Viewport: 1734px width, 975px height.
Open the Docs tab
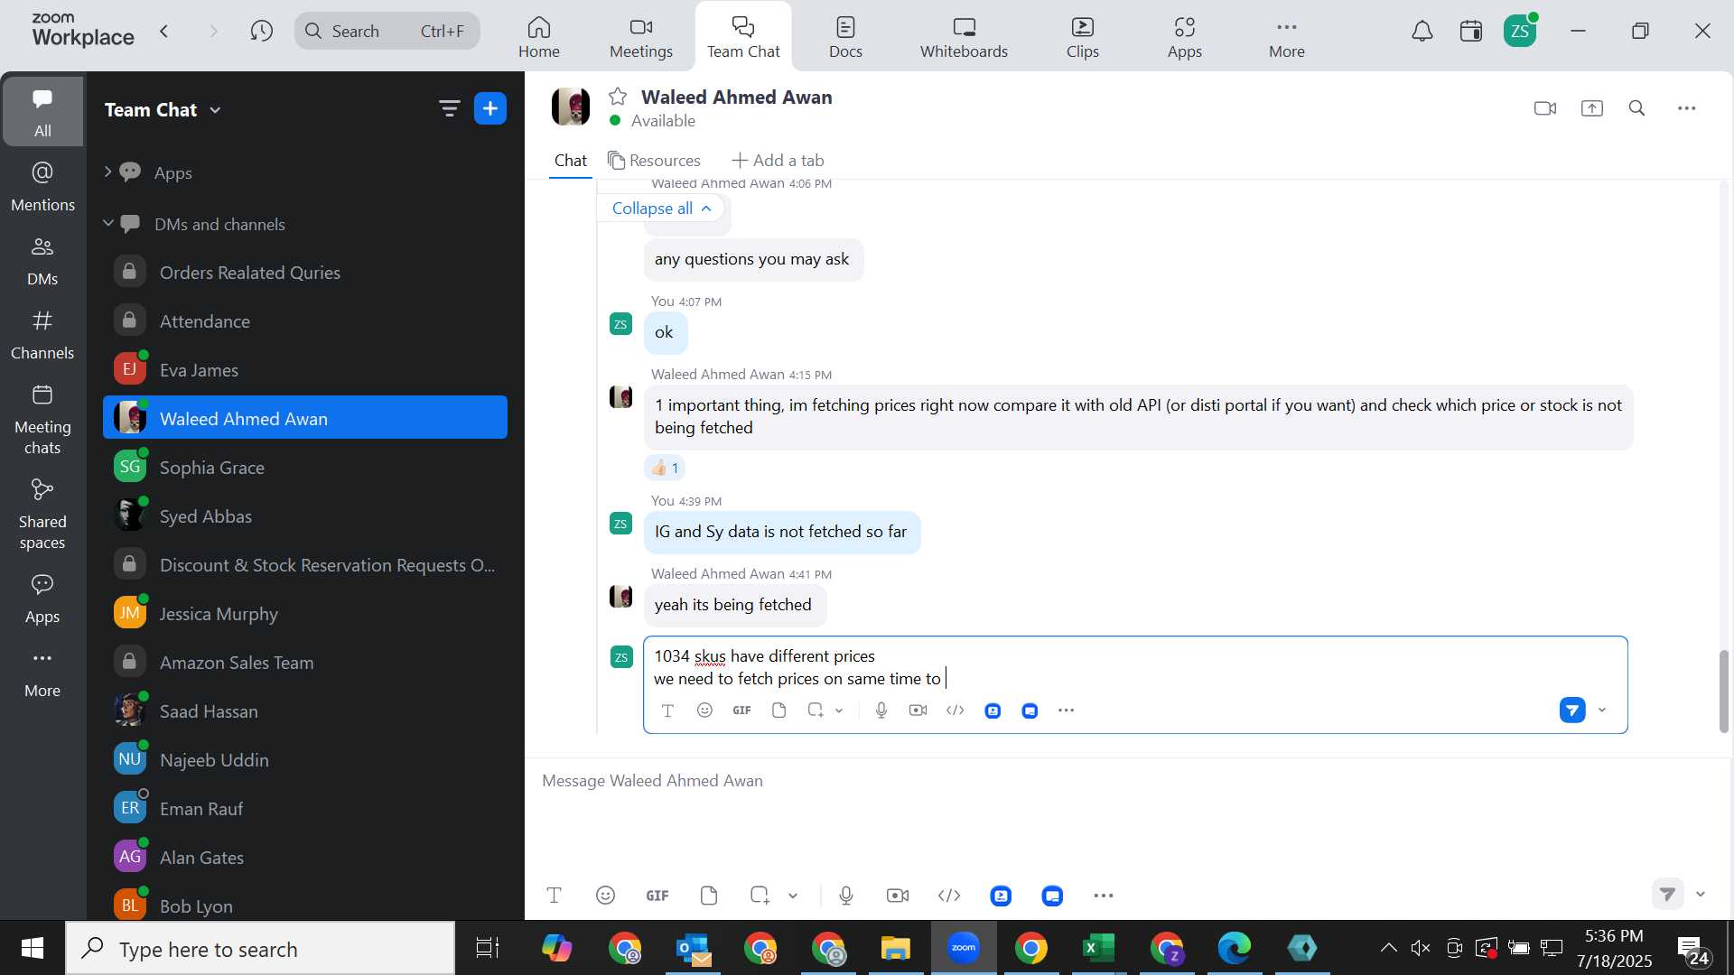(x=846, y=37)
